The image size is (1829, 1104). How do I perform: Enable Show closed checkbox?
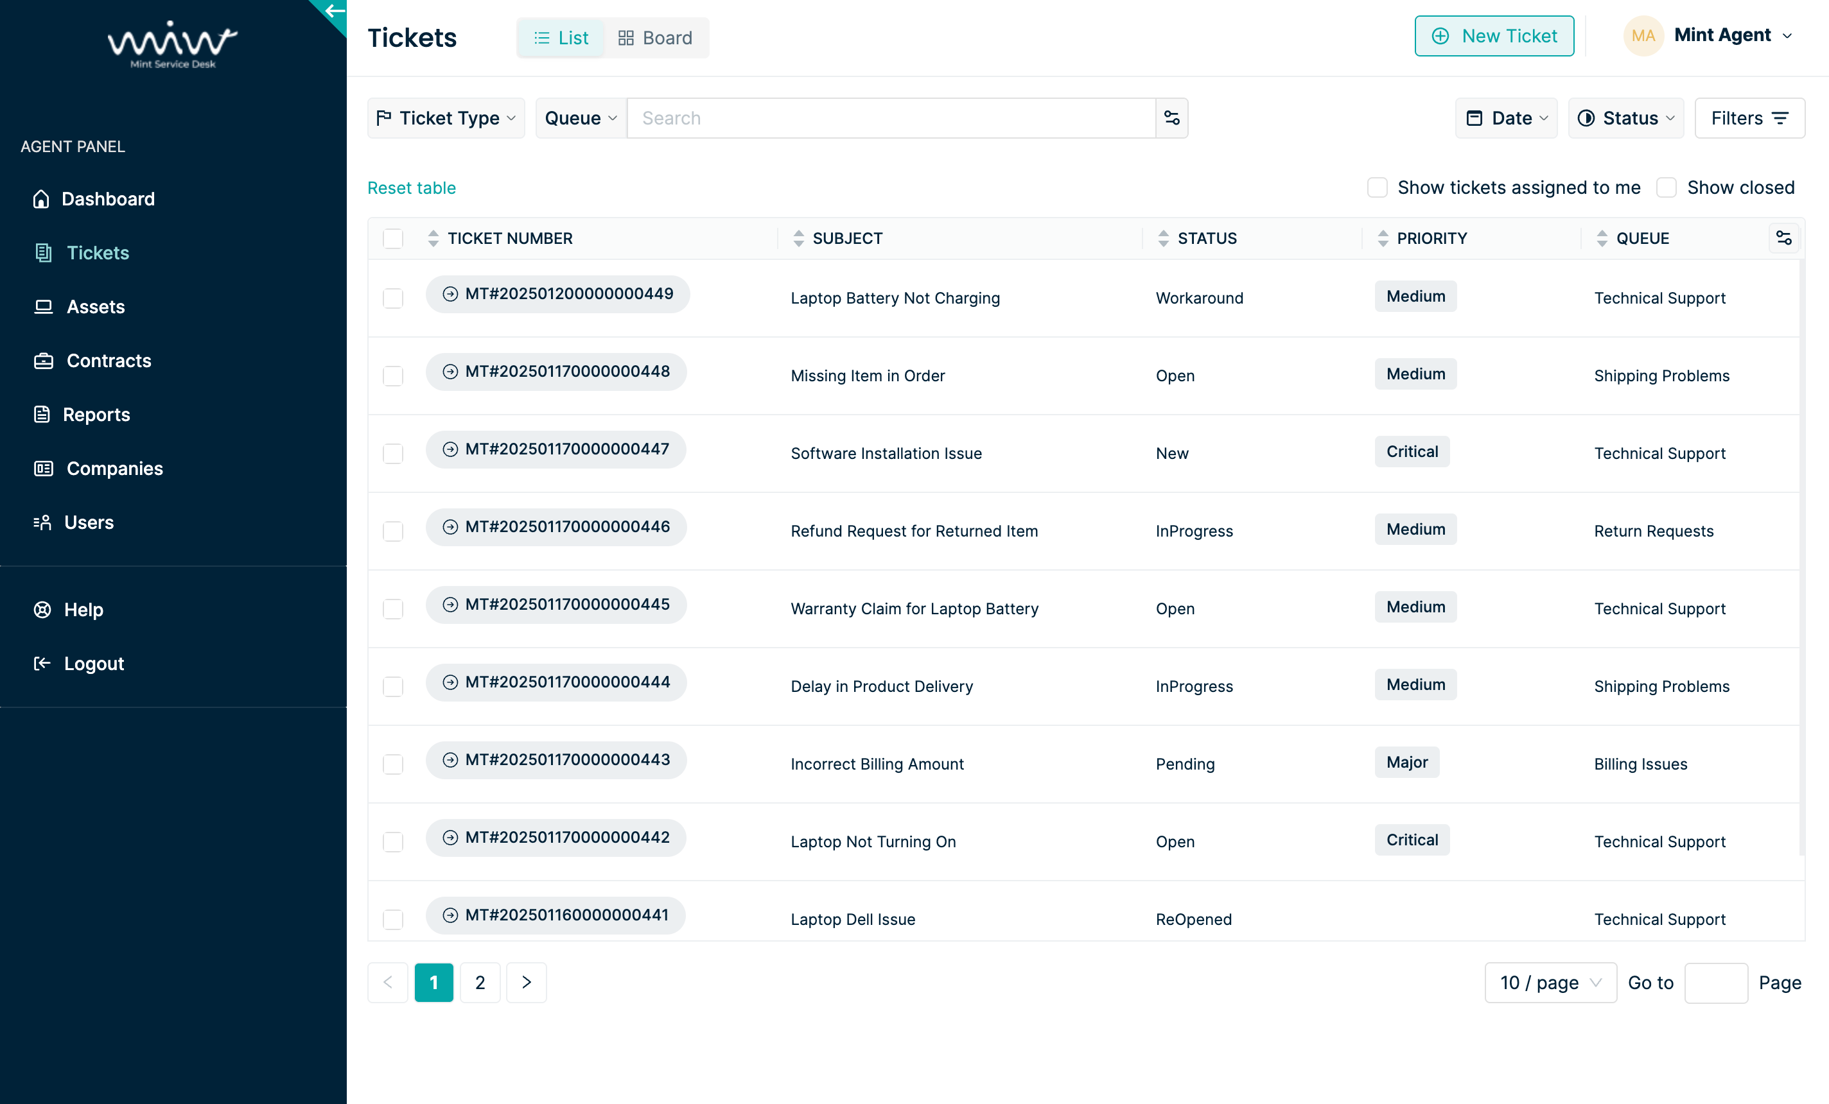point(1667,187)
